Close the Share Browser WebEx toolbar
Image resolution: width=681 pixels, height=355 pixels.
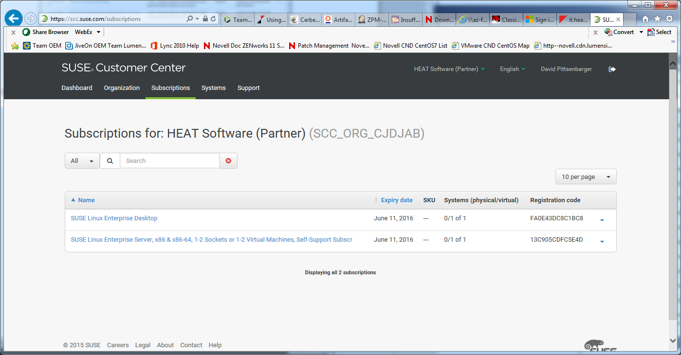[13, 32]
